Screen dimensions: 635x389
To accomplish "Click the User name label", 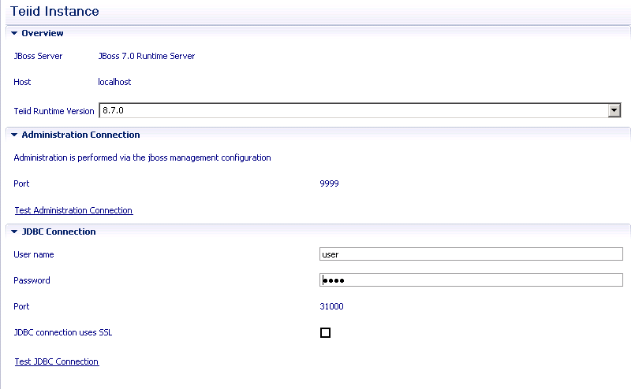I will tap(34, 254).
